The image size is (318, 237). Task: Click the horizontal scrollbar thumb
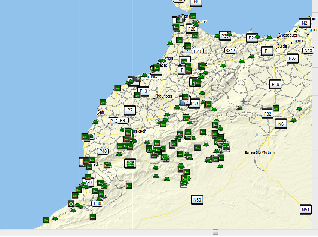point(215,232)
